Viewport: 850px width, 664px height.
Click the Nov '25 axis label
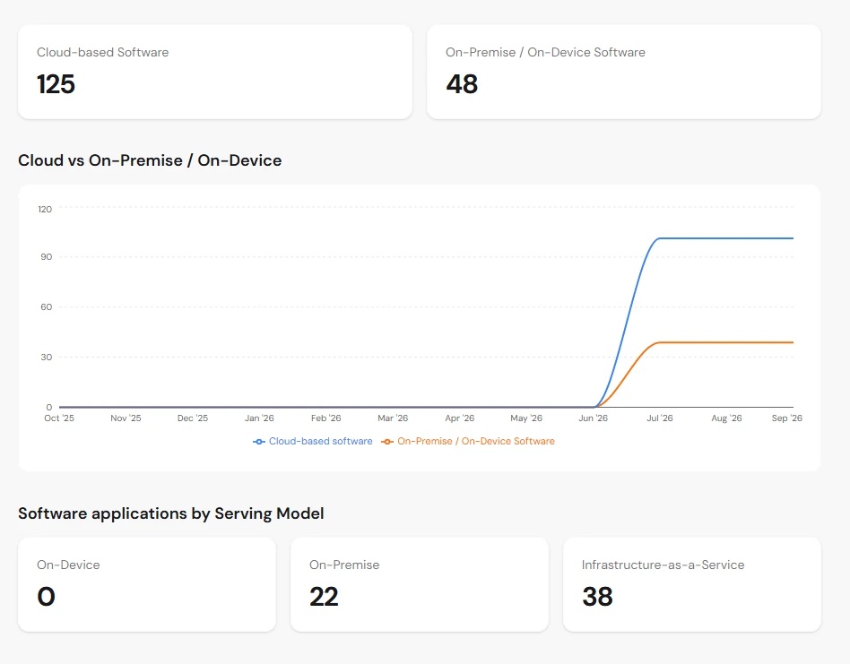pyautogui.click(x=126, y=418)
